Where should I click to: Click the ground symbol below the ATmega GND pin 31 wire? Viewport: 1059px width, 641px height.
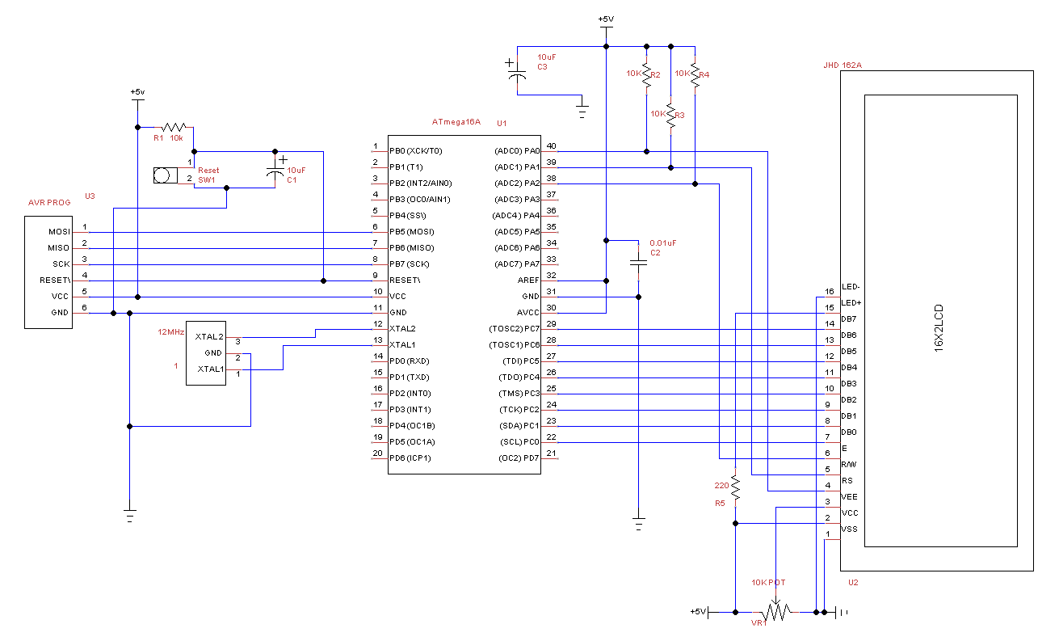638,524
